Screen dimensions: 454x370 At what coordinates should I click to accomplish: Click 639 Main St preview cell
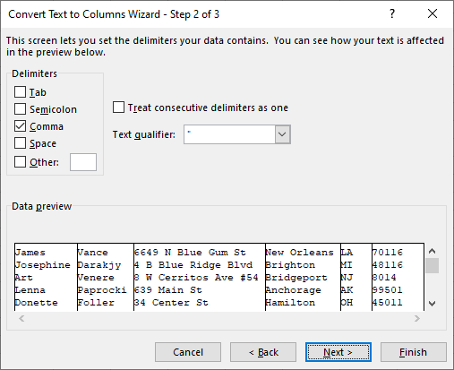[168, 290]
